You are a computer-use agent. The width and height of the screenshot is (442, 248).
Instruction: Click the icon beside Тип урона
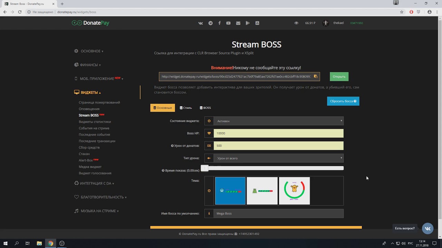coord(209,158)
